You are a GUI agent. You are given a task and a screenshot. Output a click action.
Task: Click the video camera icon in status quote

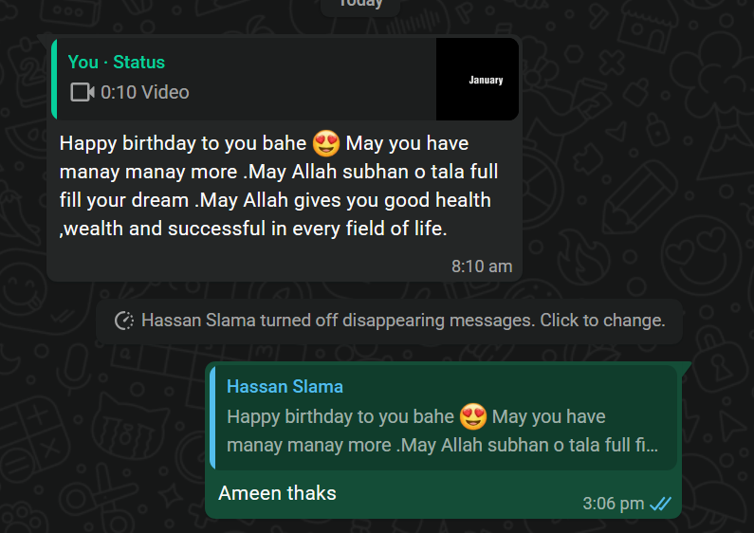pos(83,92)
